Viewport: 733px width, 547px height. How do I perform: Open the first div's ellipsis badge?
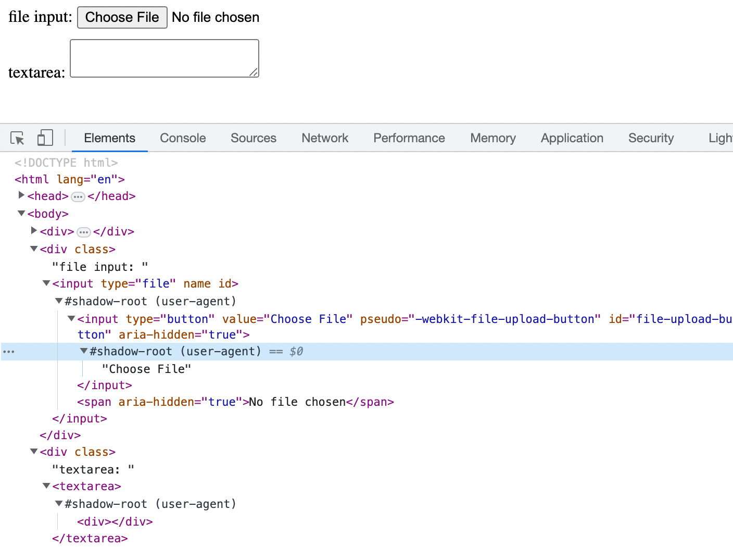(84, 232)
